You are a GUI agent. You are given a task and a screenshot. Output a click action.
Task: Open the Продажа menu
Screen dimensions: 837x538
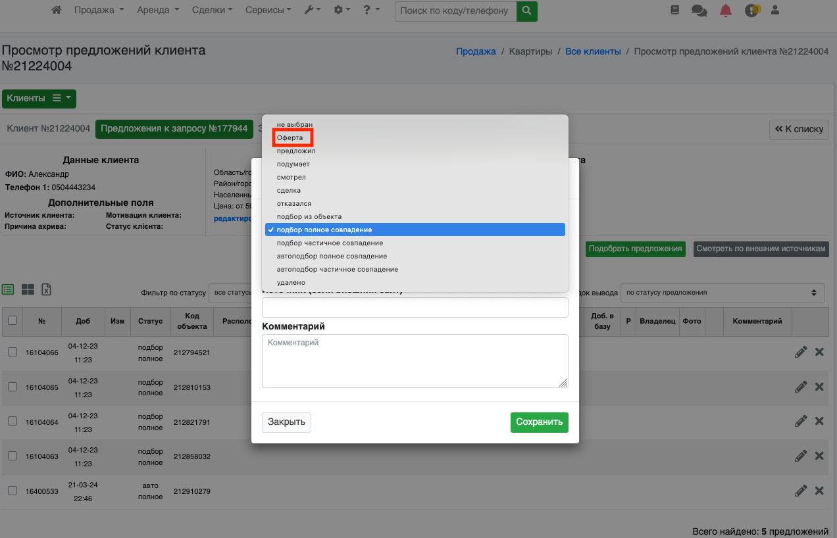(x=99, y=11)
